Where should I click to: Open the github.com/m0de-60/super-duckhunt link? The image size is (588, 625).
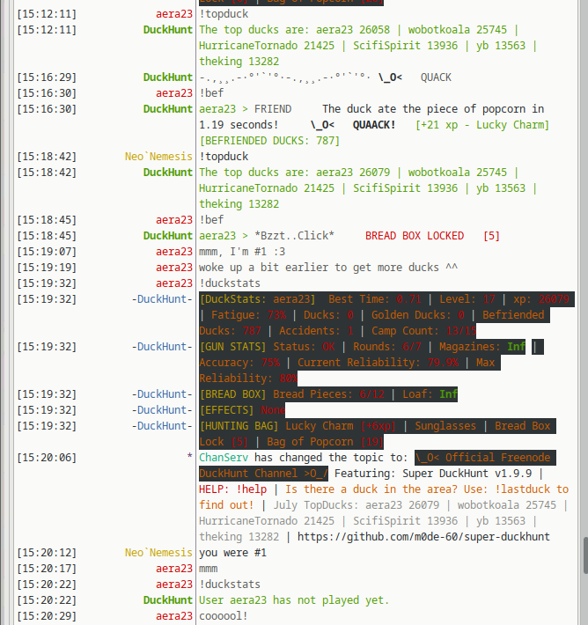coord(423,536)
